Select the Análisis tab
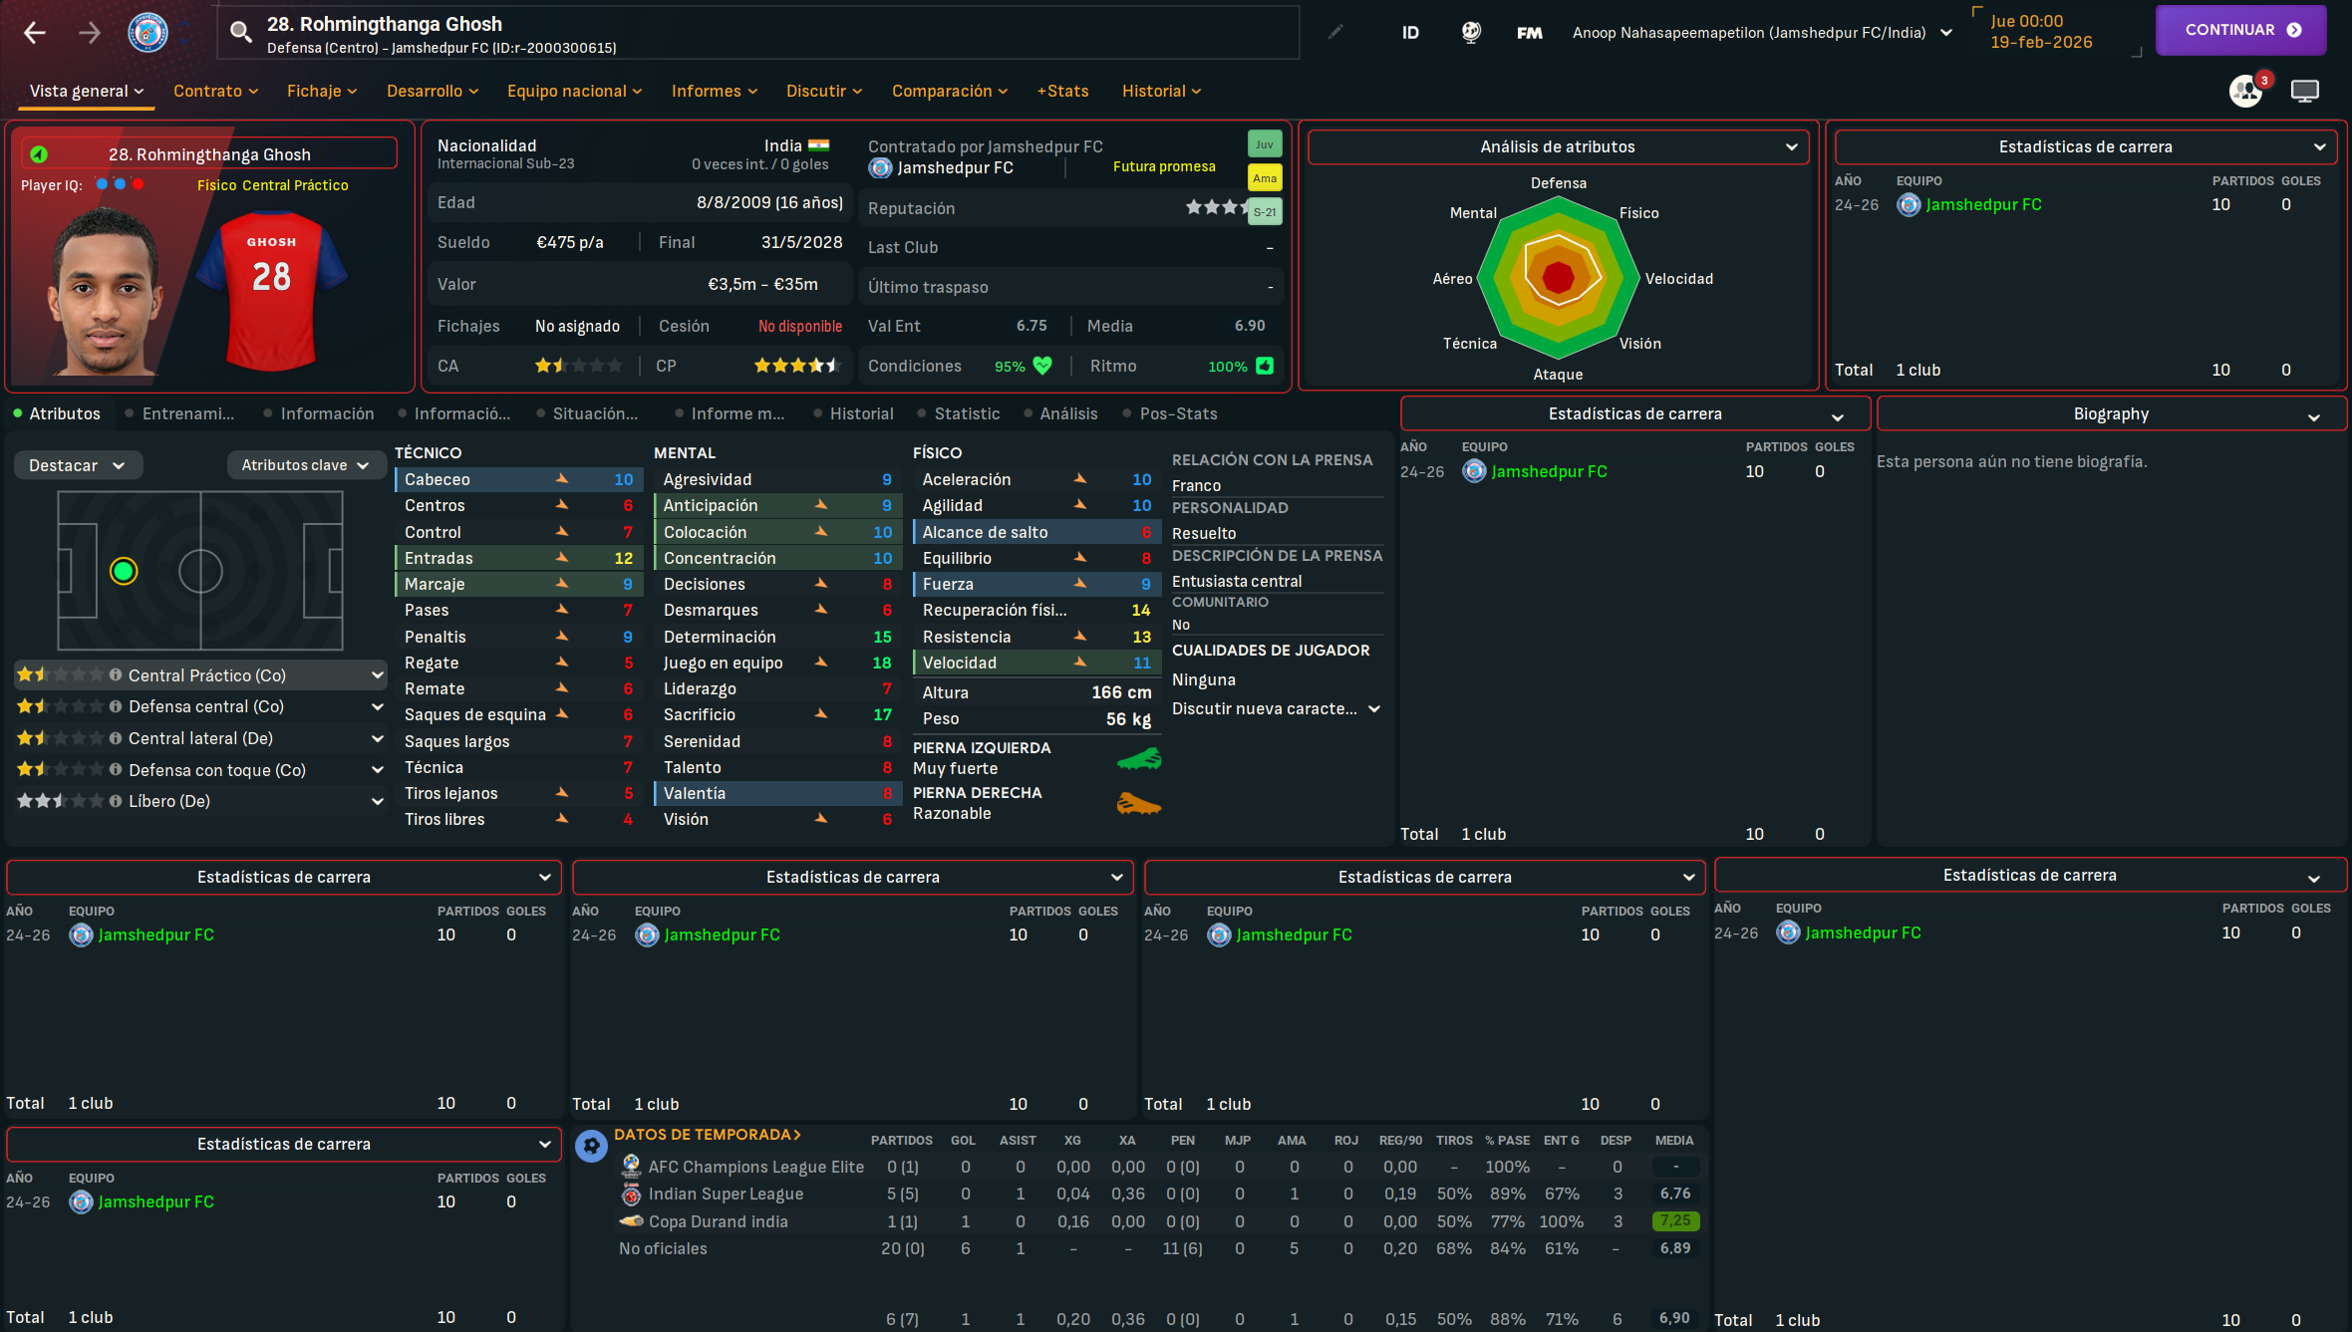The width and height of the screenshot is (2352, 1332). (x=1068, y=413)
